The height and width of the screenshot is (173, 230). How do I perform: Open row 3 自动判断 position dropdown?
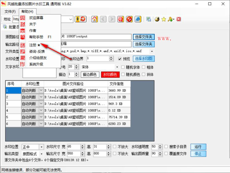(41, 104)
